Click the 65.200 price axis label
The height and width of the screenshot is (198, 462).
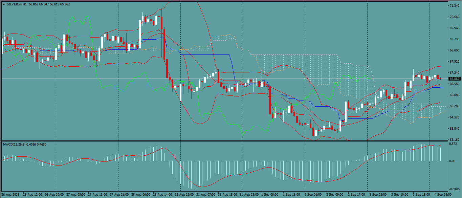[454, 106]
